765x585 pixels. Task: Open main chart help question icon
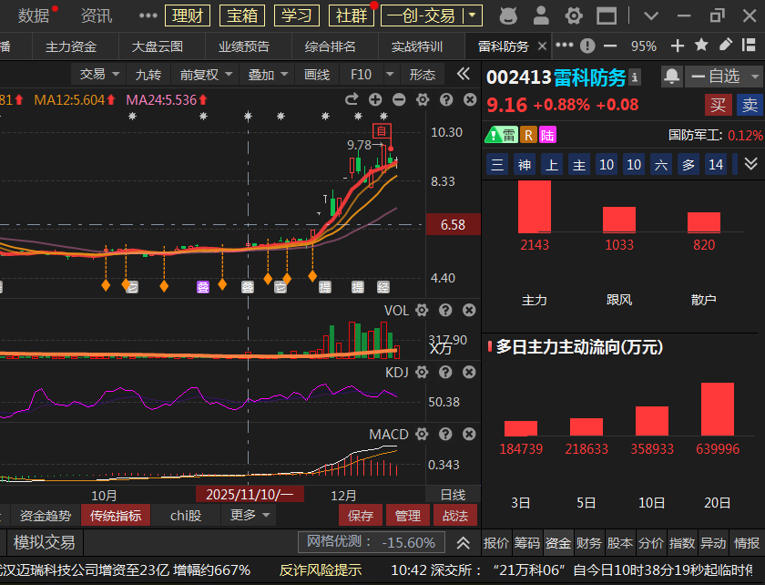(x=446, y=100)
